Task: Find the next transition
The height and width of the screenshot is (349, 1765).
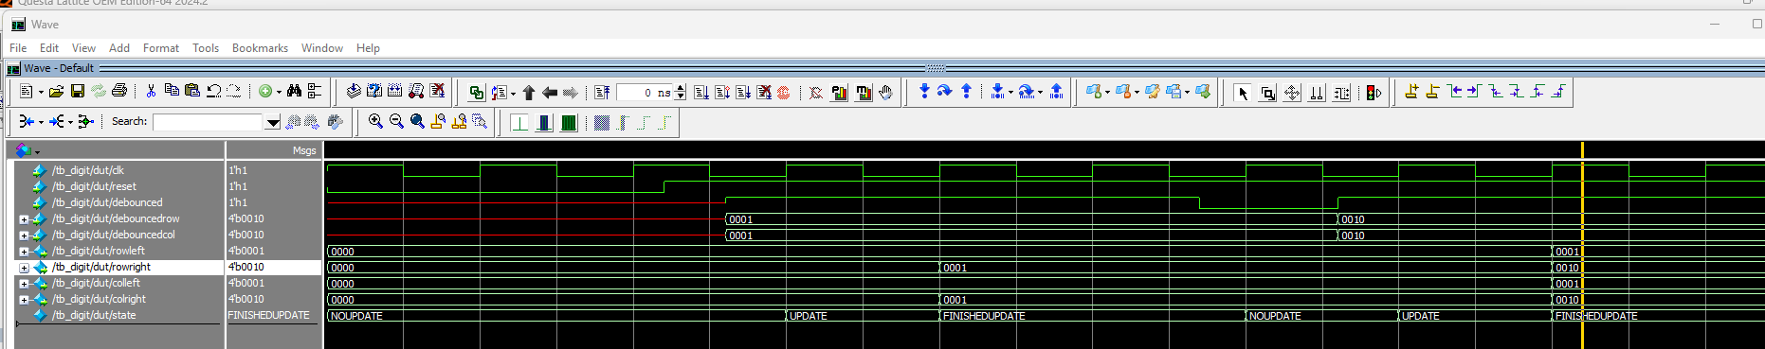Action: click(1474, 92)
